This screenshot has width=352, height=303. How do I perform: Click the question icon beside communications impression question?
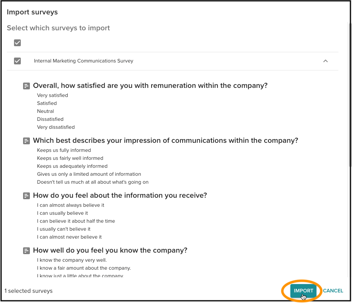(x=26, y=141)
